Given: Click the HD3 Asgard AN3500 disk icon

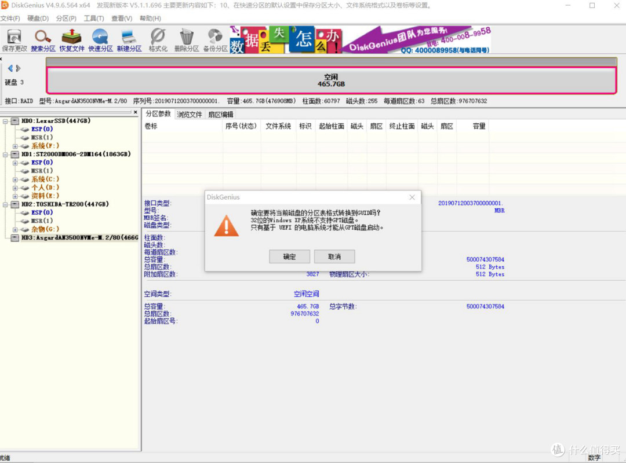Looking at the screenshot, I should (15, 238).
